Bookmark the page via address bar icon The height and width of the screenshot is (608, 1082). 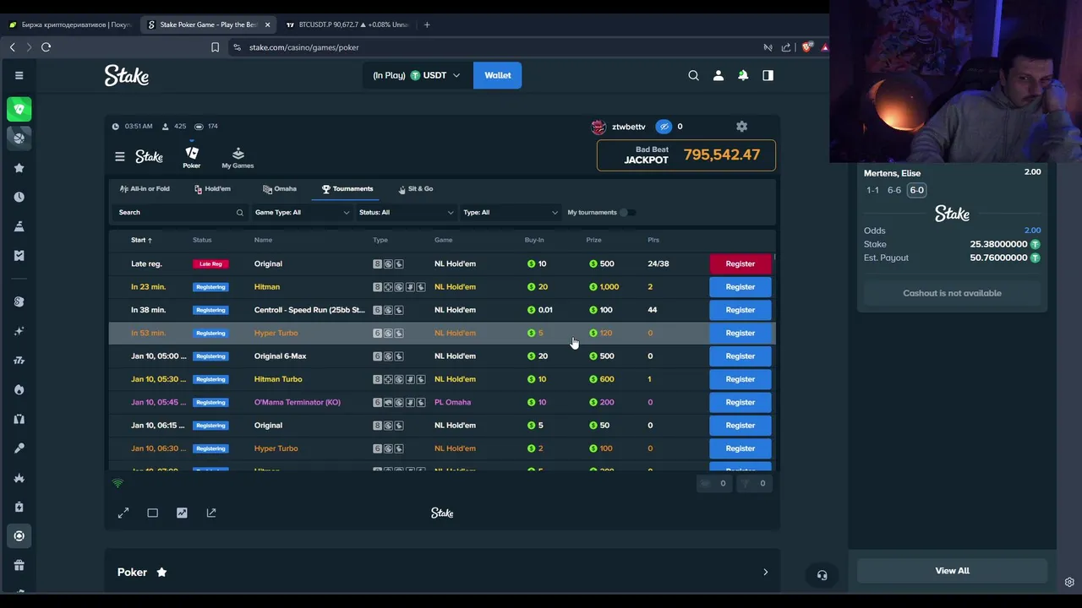coord(215,47)
